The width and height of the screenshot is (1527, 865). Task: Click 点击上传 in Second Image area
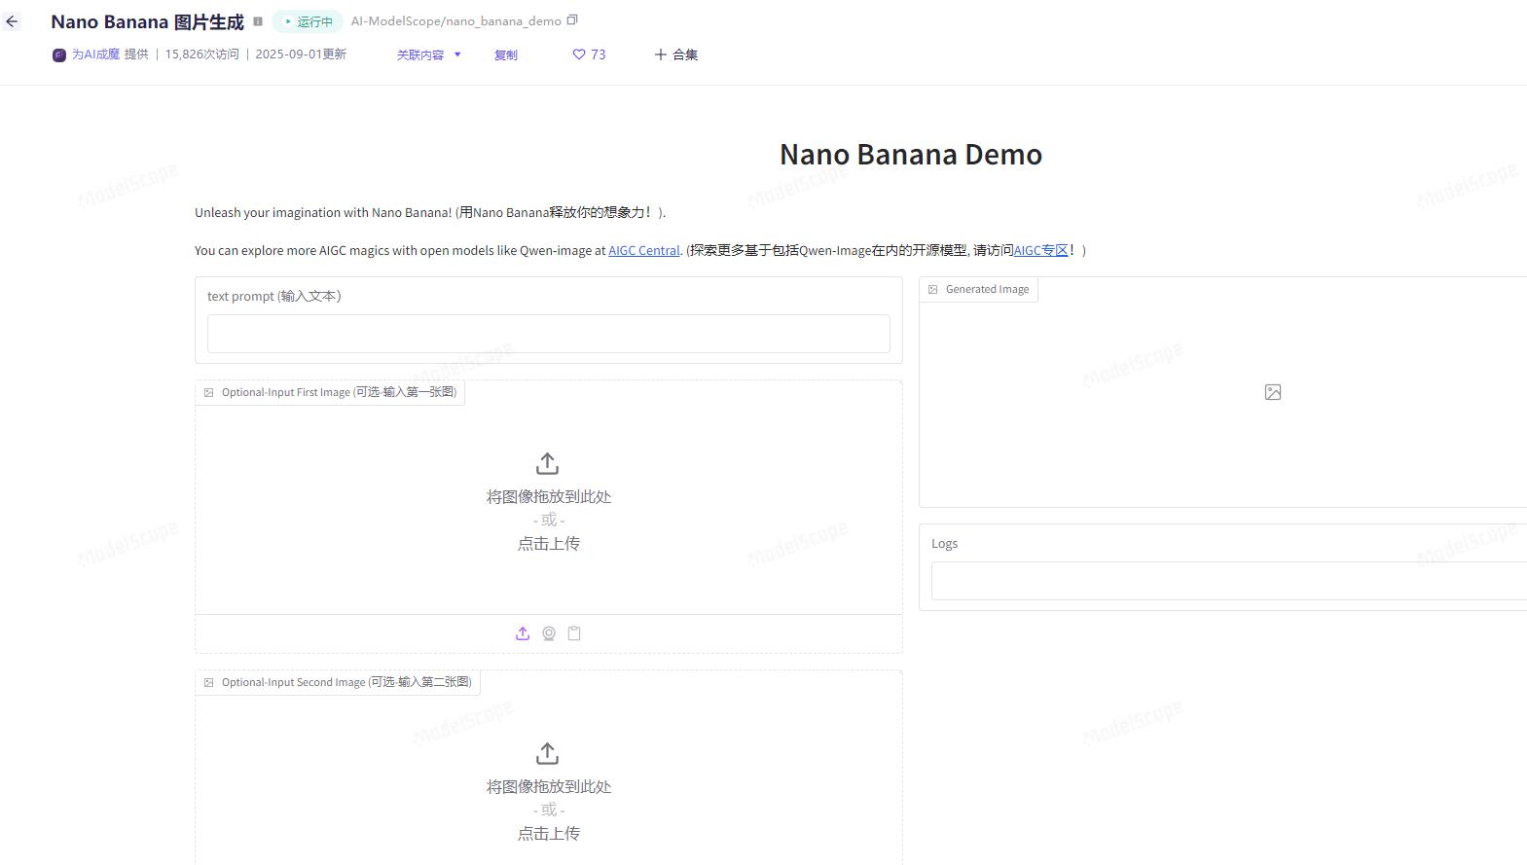[549, 834]
